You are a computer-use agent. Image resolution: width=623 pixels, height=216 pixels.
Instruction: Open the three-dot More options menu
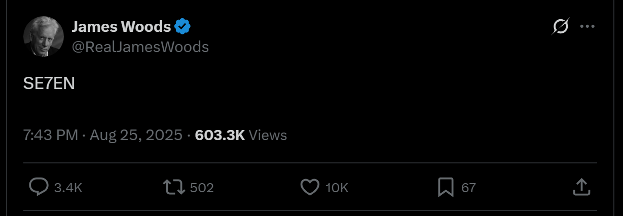coord(587,26)
